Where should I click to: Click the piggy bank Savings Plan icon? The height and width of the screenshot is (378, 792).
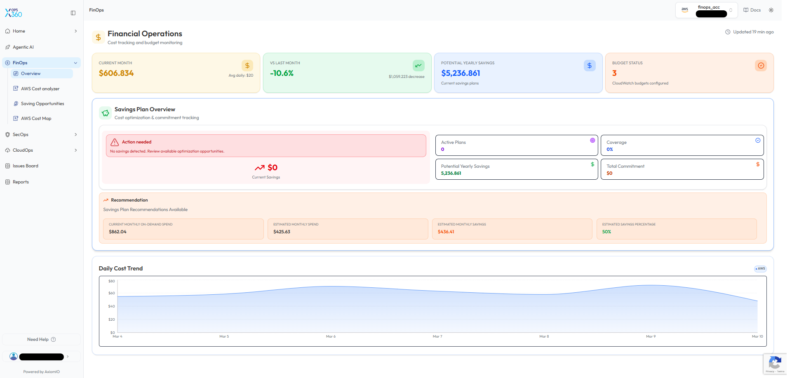coord(106,113)
